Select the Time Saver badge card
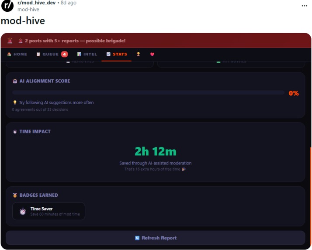 (x=49, y=211)
